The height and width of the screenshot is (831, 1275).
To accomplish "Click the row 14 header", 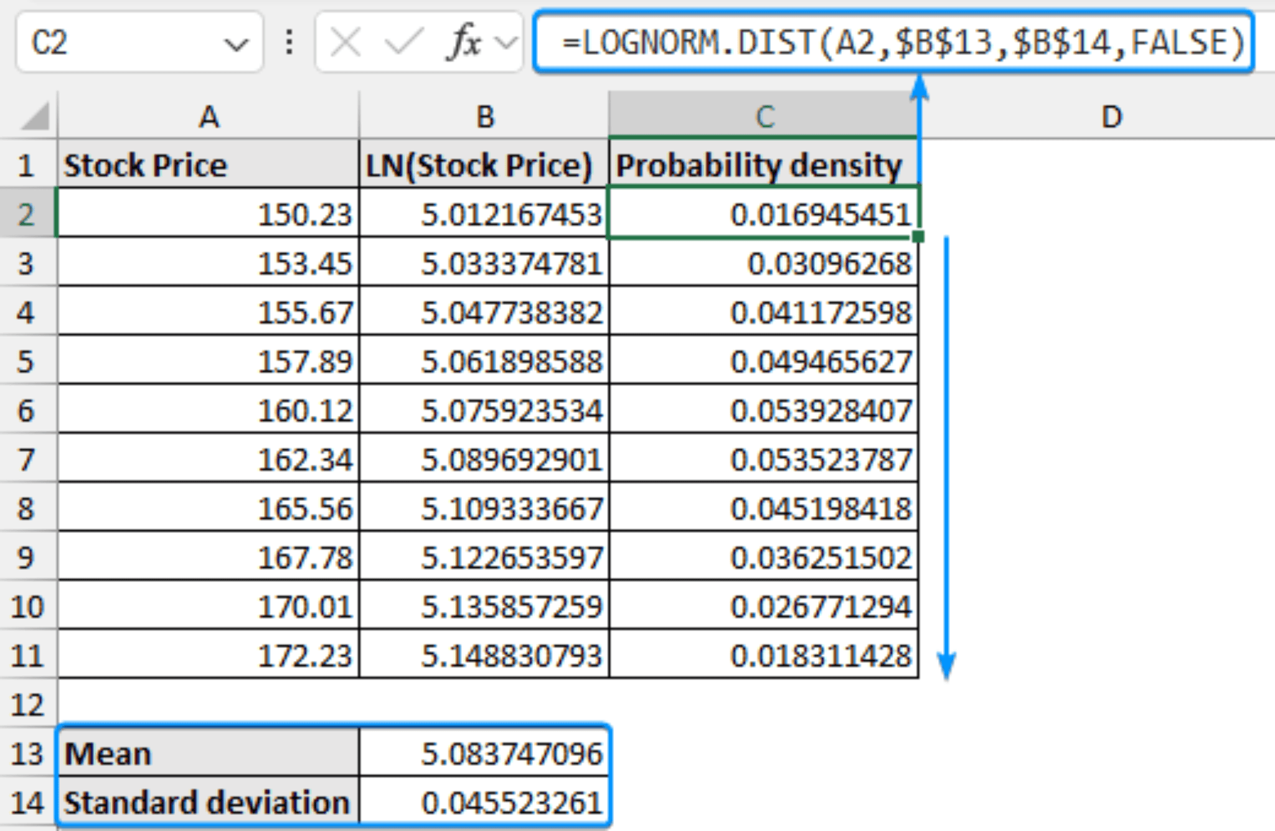I will tap(27, 802).
